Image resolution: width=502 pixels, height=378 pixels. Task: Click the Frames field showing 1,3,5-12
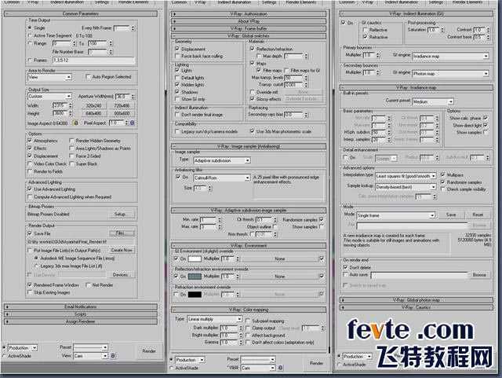tap(93, 61)
